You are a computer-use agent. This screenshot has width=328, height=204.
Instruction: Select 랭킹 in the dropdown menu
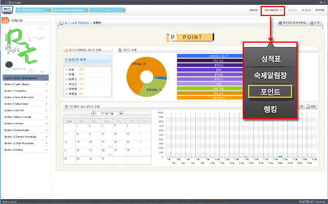click(x=271, y=109)
